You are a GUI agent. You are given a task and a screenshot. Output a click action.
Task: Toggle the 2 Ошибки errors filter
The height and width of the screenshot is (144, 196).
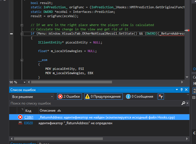69,96
